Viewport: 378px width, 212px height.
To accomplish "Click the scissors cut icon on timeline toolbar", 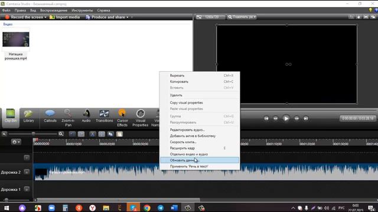I will [x=92, y=134].
